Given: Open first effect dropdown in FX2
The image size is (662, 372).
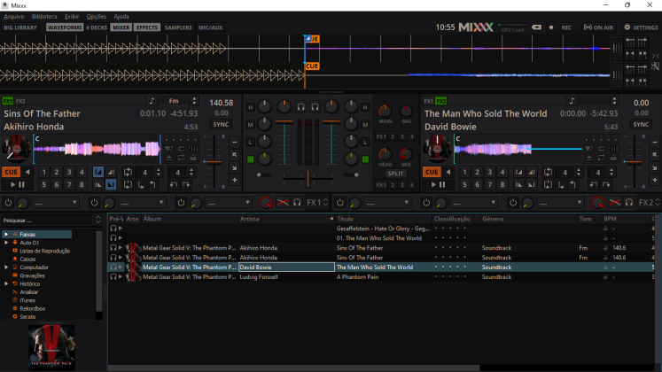Looking at the screenshot, I should [387, 203].
